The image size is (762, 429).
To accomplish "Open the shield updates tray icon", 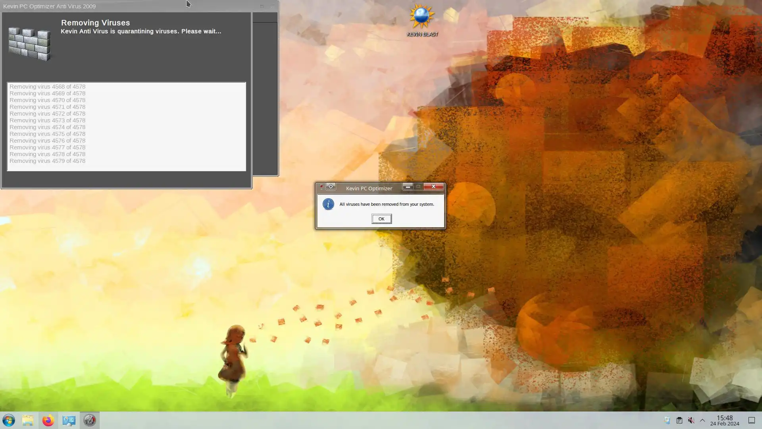I will (667, 420).
